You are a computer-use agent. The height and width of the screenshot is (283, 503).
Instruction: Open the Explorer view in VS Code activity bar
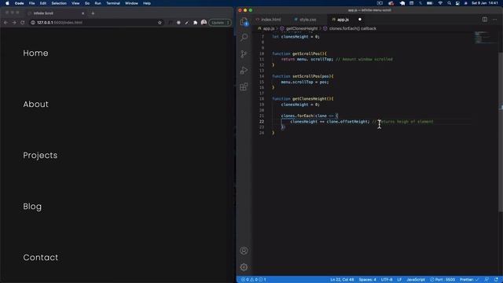244,21
